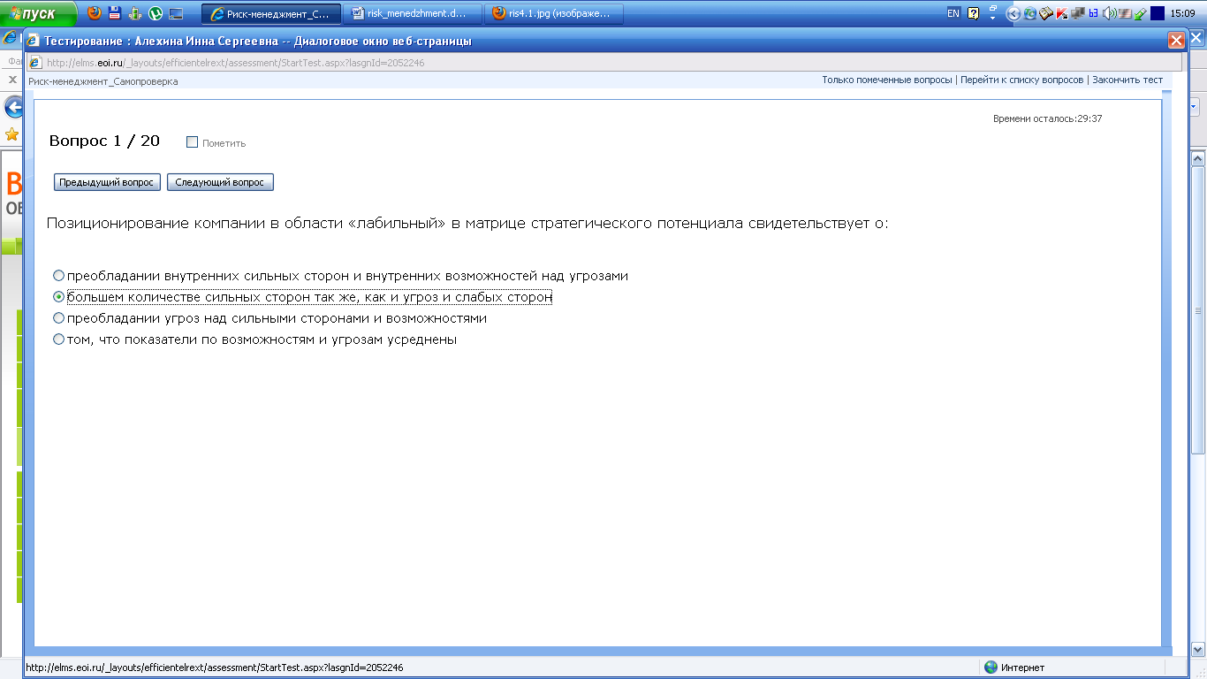Image resolution: width=1207 pixels, height=679 pixels.
Task: Open the uTorrent quick launch icon
Action: click(x=156, y=13)
